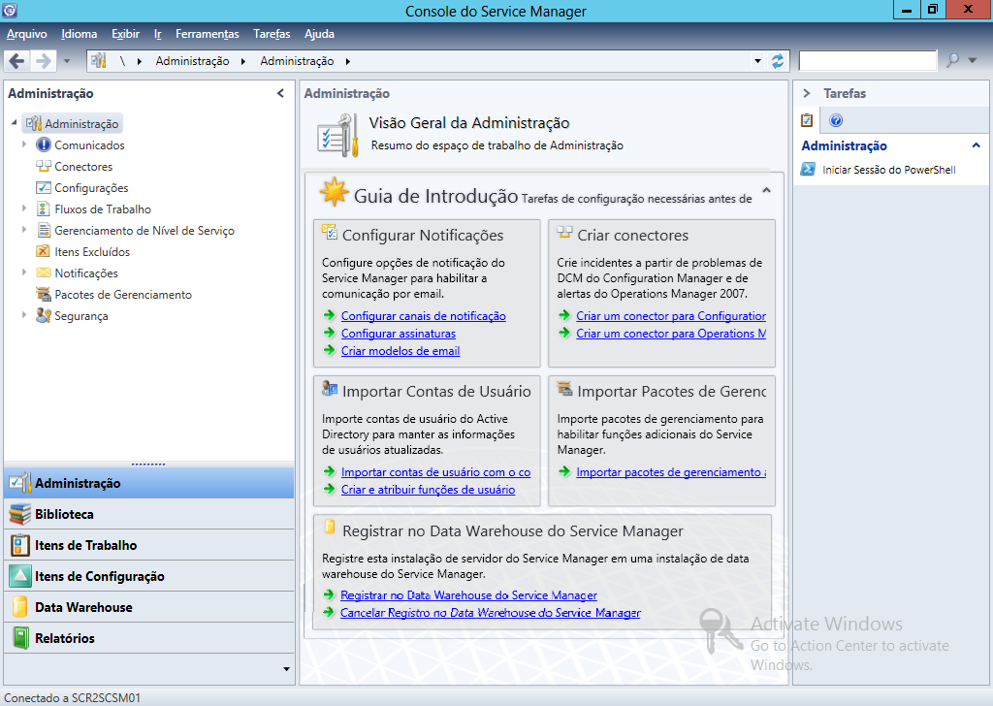Image resolution: width=993 pixels, height=706 pixels.
Task: Click Importar pacotes de gerenciamento link
Action: tap(671, 472)
